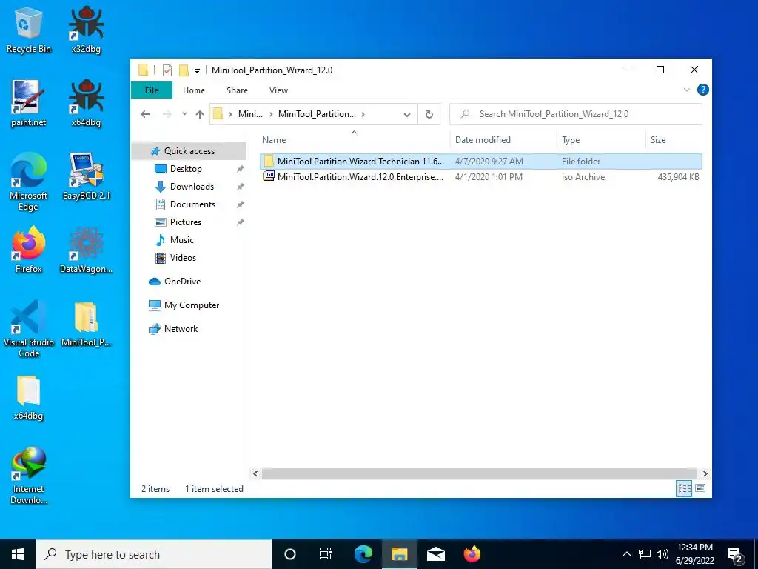The height and width of the screenshot is (569, 758).
Task: Select My Computer in the navigation pane
Action: [x=192, y=305]
